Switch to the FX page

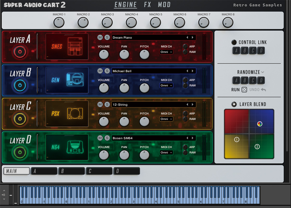(x=148, y=5)
